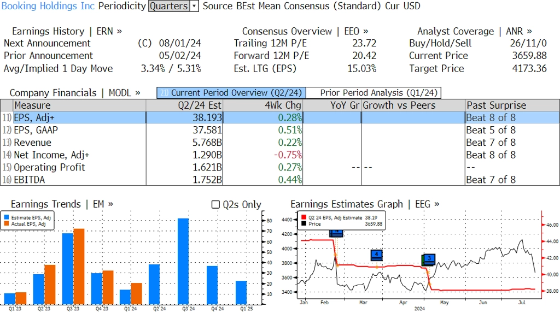The height and width of the screenshot is (313, 560).
Task: Click the Q1'25 blue estimate bar
Action: [x=241, y=293]
